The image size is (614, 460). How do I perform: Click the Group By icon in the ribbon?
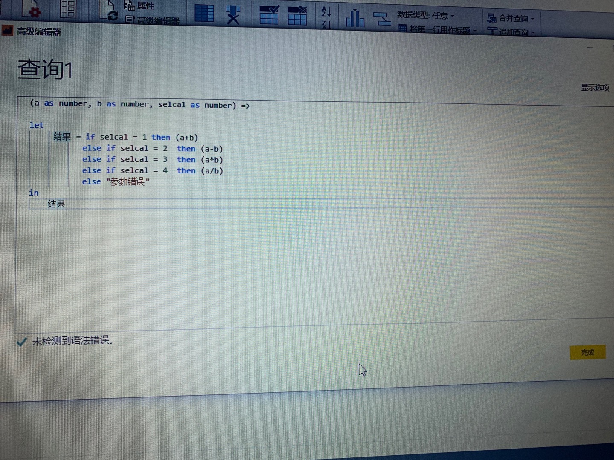pos(382,19)
